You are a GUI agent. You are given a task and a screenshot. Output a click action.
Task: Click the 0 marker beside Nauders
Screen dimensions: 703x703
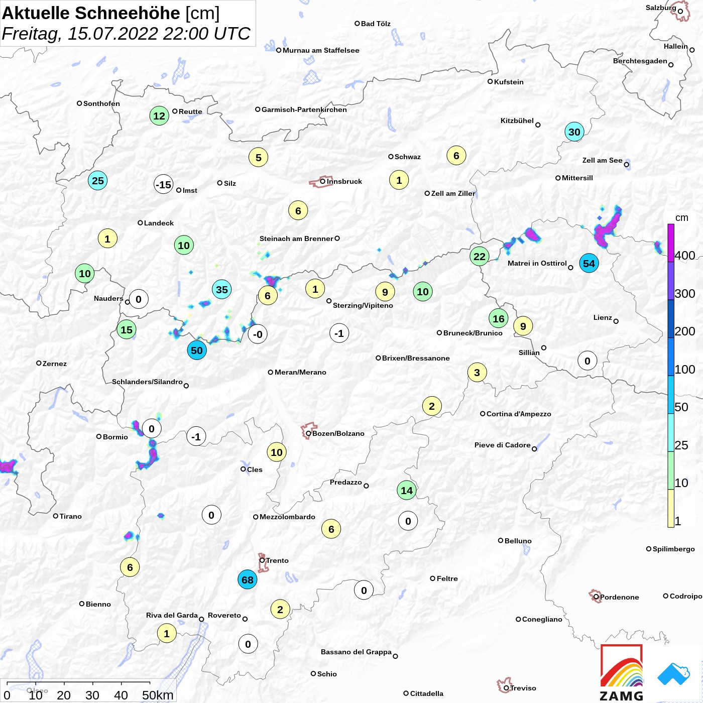tap(139, 299)
